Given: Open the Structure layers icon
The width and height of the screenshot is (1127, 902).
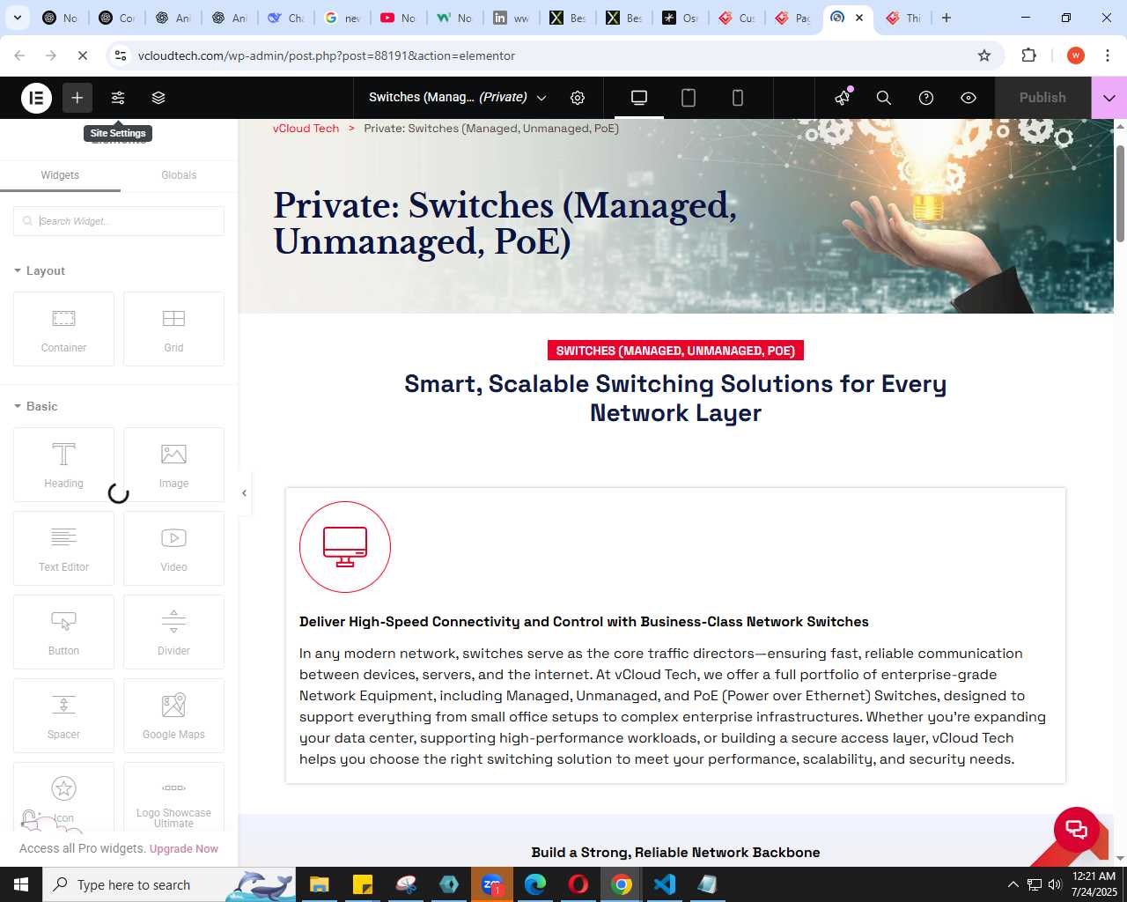Looking at the screenshot, I should [158, 98].
